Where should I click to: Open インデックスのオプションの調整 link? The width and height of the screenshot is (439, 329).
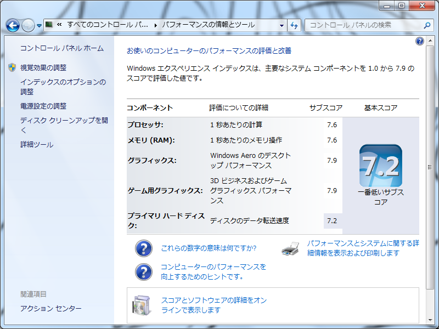(63, 87)
